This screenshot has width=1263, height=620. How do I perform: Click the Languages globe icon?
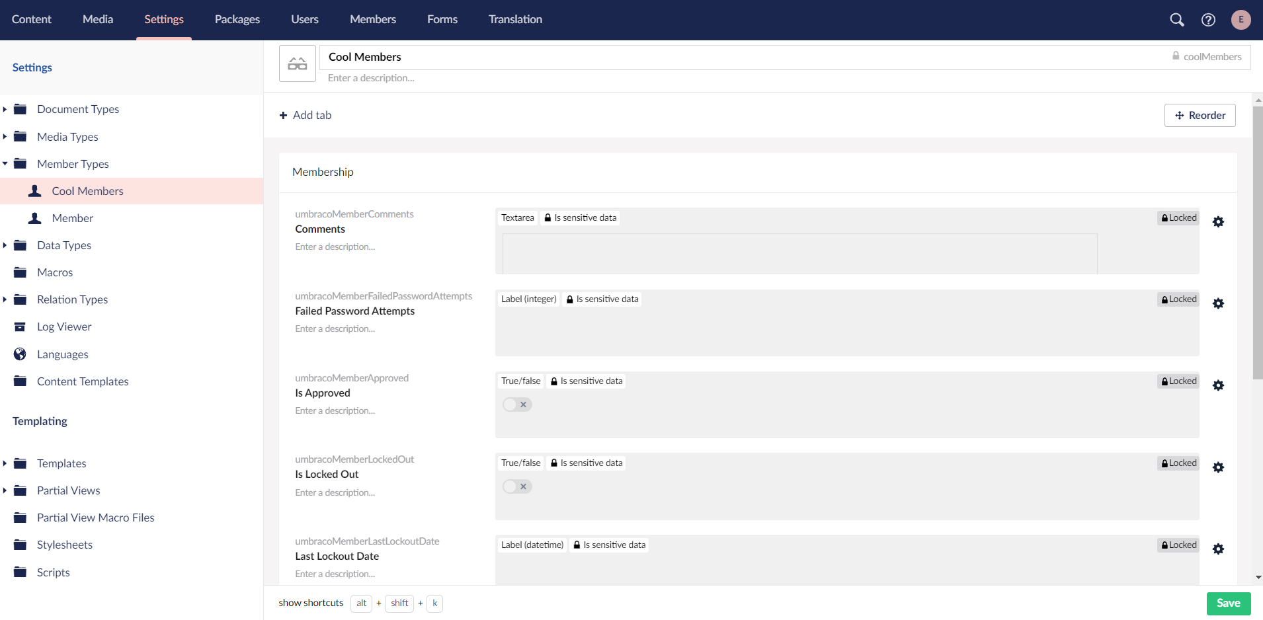pyautogui.click(x=20, y=354)
